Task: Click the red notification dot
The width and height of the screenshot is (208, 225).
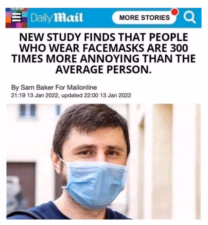Action: pyautogui.click(x=175, y=12)
